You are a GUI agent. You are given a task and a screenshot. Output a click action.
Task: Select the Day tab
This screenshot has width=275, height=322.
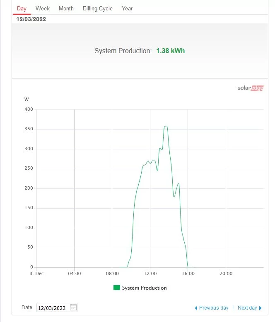coord(22,8)
